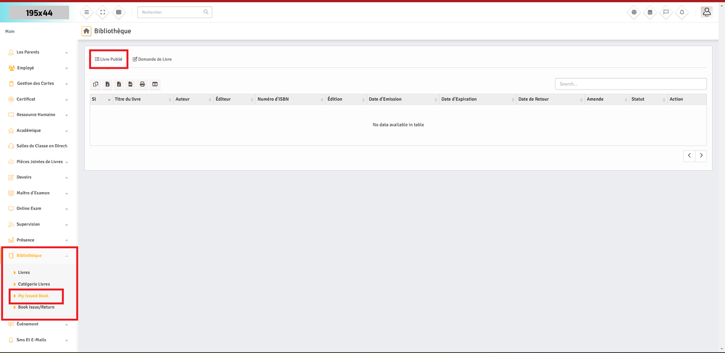Click the flag icon in header

(x=666, y=12)
